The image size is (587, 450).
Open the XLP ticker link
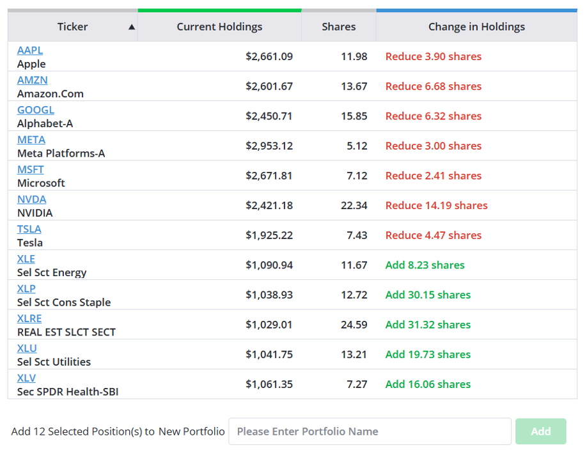[26, 289]
